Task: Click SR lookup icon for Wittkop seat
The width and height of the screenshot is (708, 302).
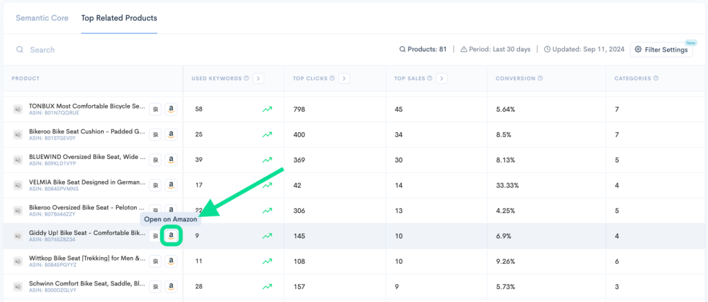Action: [x=156, y=261]
